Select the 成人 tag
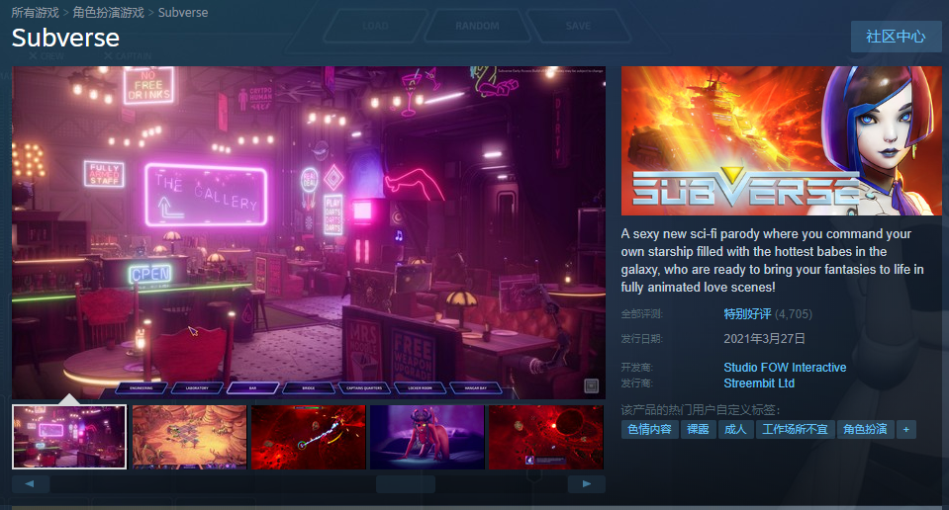Screen dimensions: 949x510 (x=735, y=429)
